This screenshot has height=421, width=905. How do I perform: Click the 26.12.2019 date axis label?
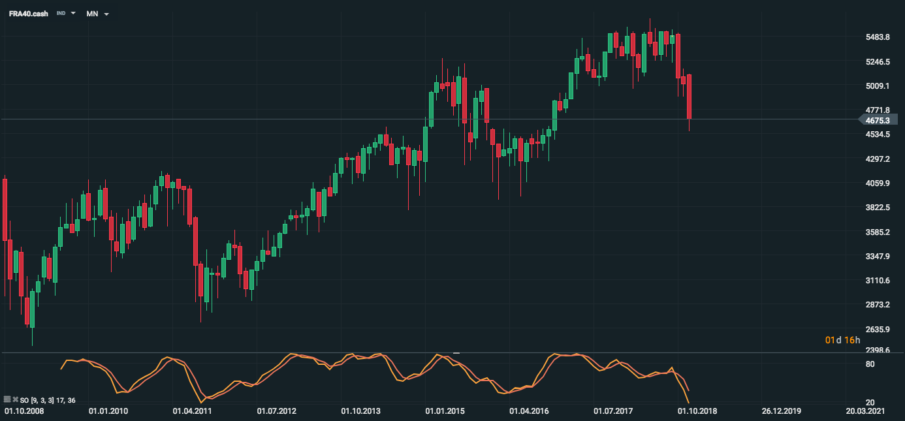tap(782, 412)
